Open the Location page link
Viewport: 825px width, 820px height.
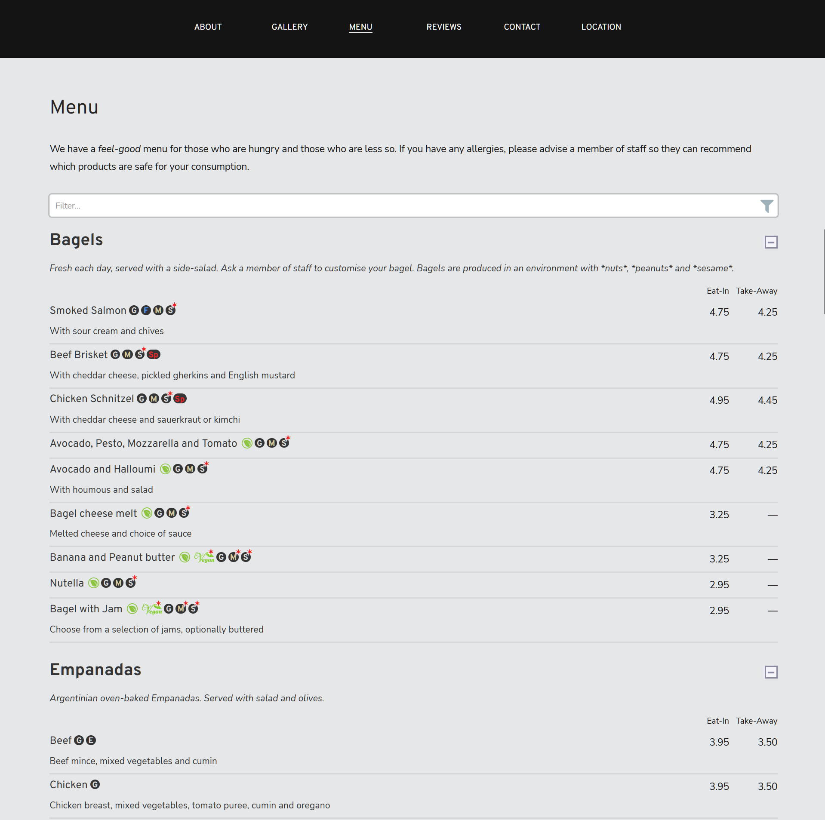point(601,27)
